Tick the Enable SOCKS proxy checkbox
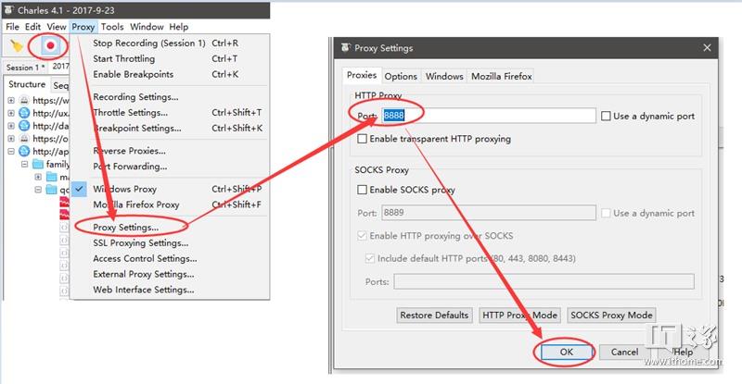Screen dimensions: 742x384 [362, 190]
